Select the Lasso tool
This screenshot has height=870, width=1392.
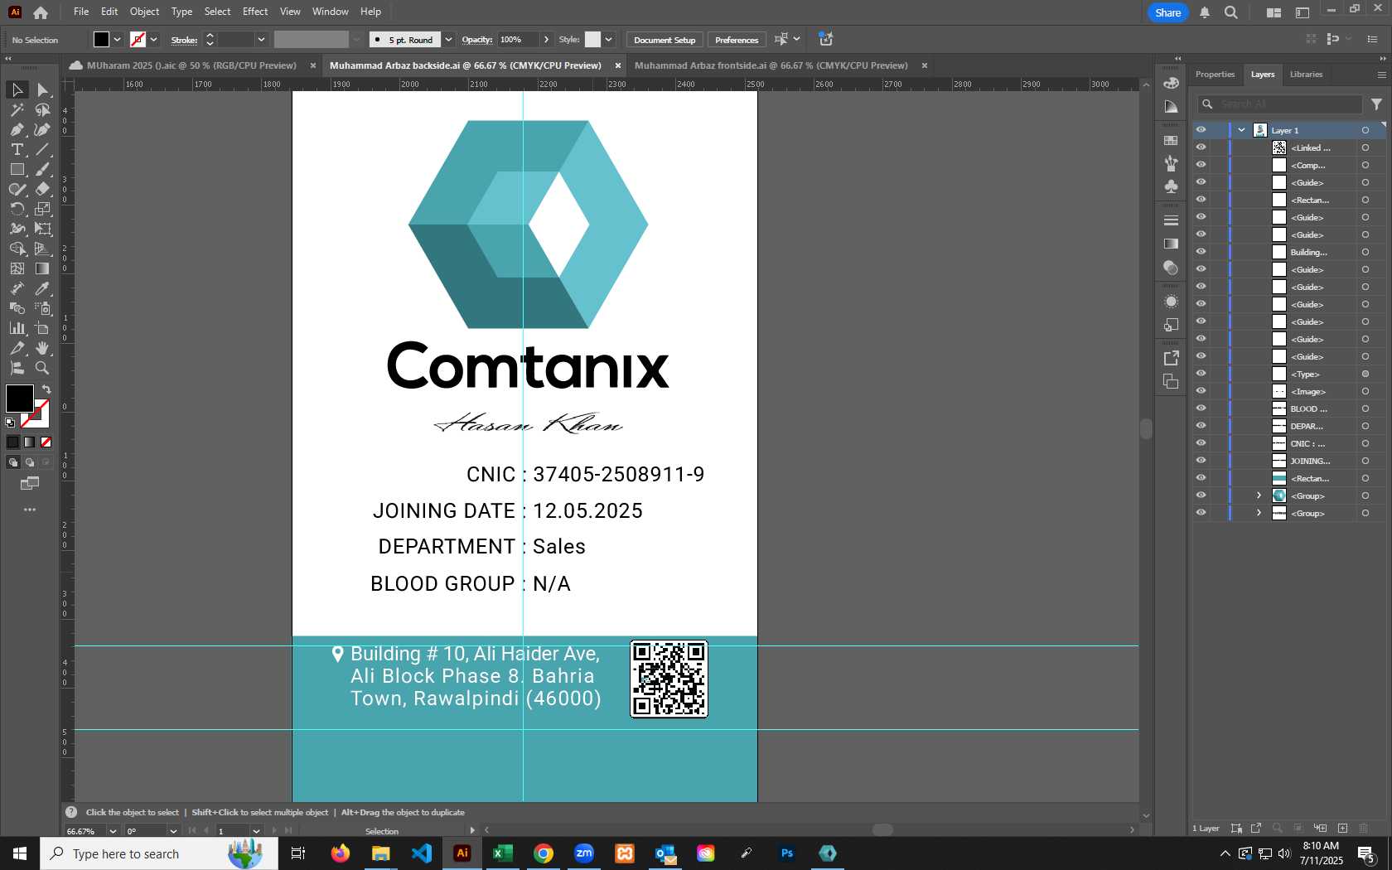42,109
